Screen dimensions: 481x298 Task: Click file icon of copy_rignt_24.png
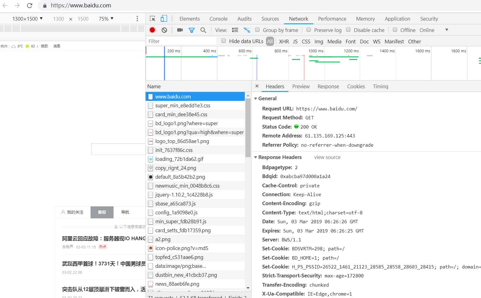[x=151, y=168]
